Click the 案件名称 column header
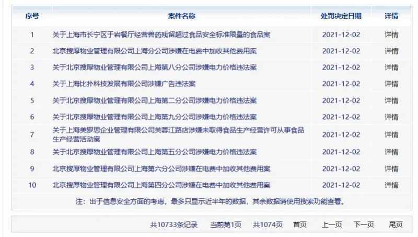 181,16
